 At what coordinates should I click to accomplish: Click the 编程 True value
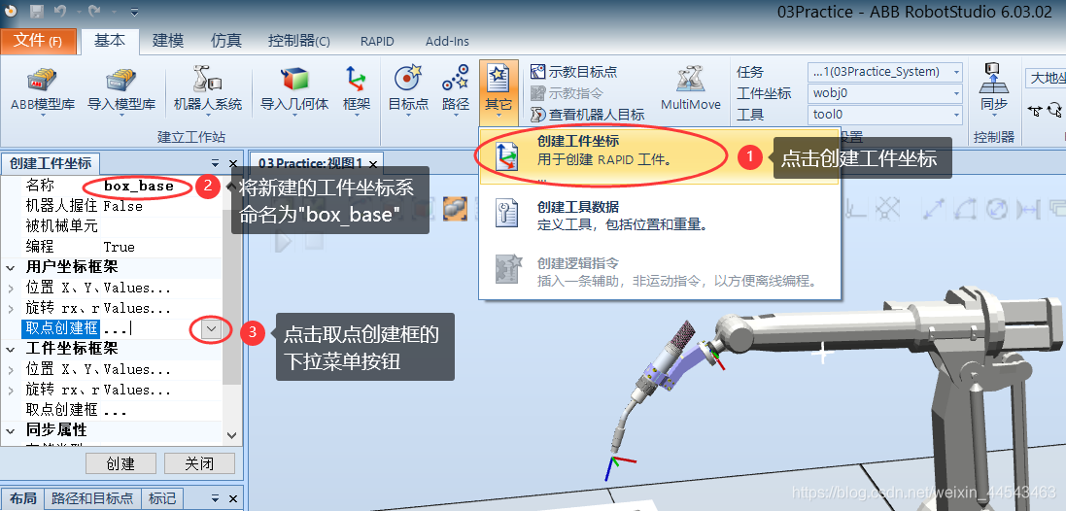point(162,247)
